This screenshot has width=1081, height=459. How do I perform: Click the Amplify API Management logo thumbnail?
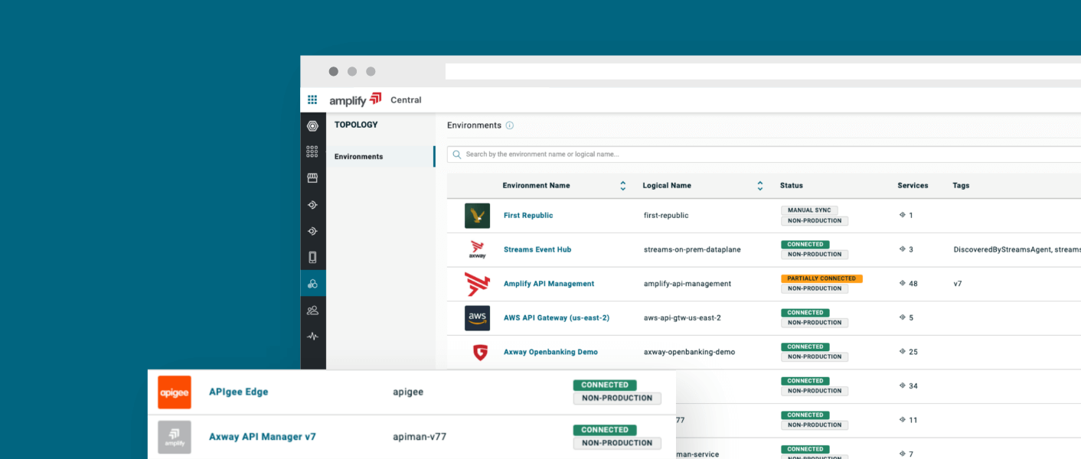point(477,284)
